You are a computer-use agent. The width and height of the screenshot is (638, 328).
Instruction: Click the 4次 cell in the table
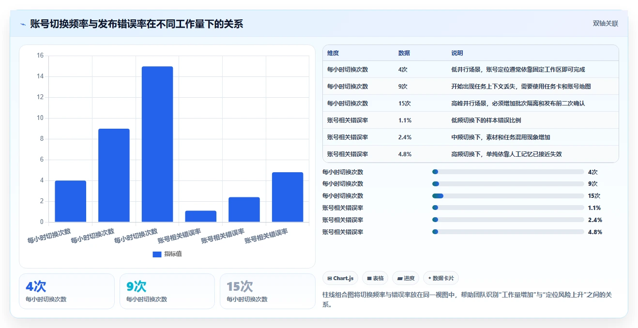tap(403, 70)
